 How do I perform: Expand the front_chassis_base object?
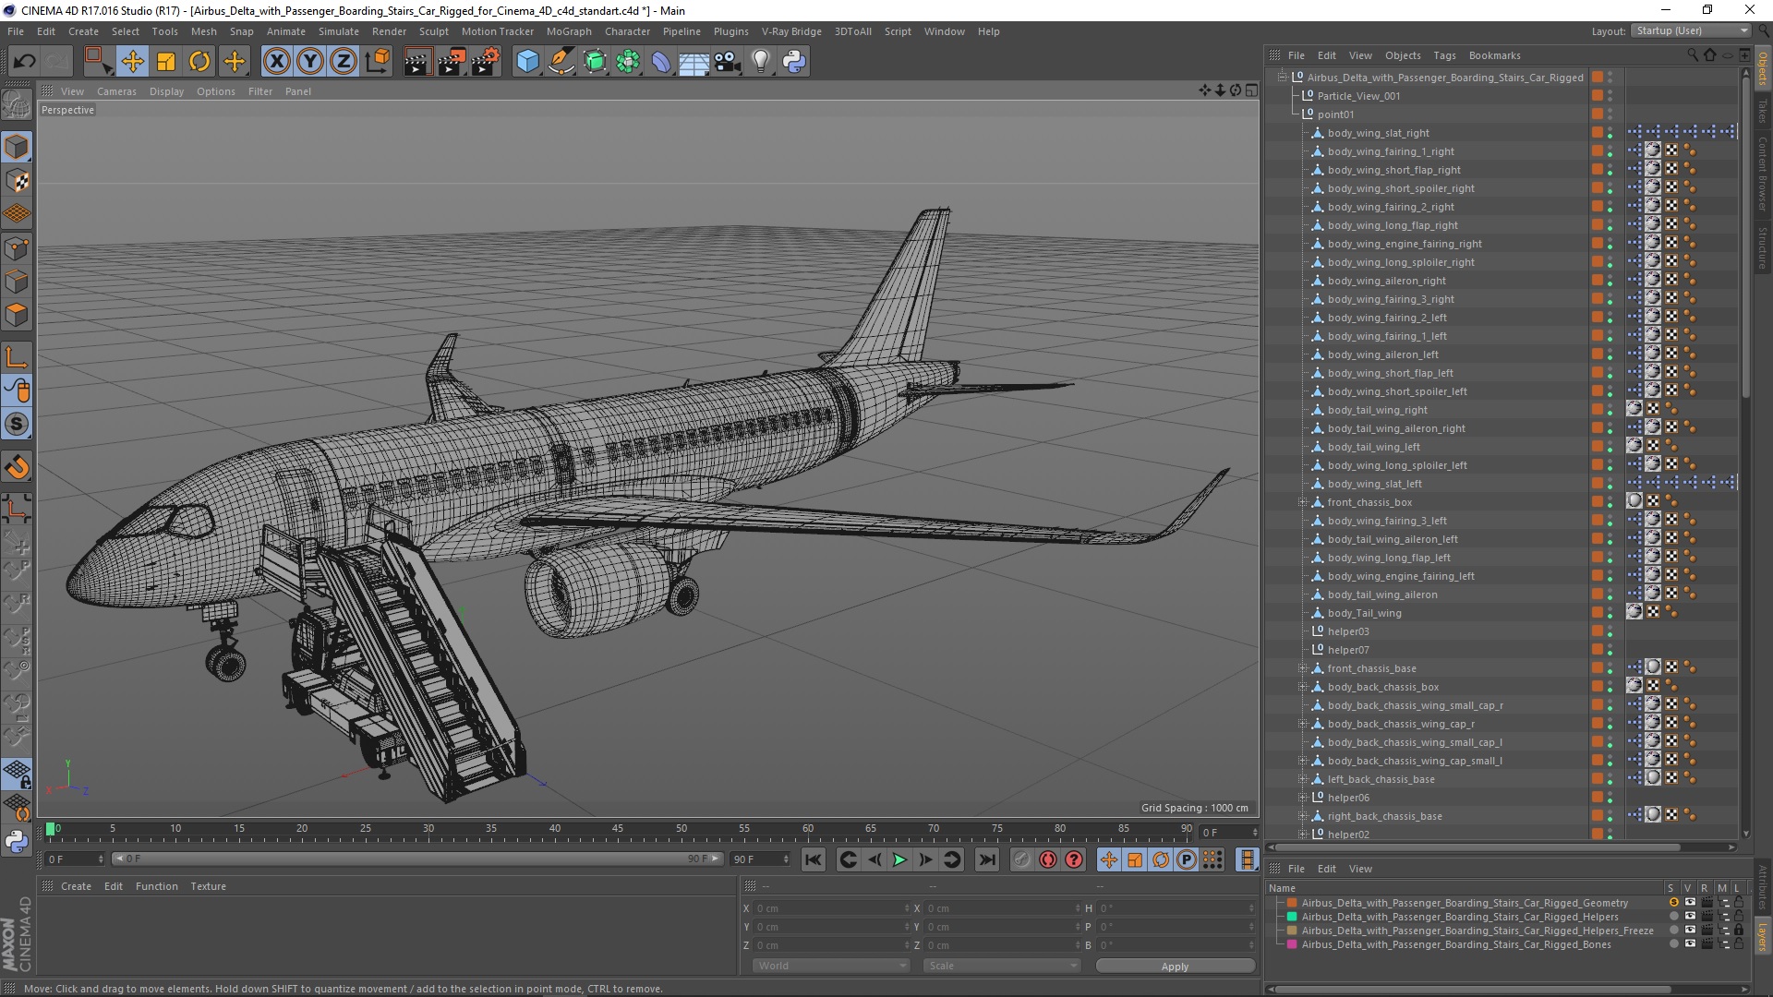(1303, 668)
